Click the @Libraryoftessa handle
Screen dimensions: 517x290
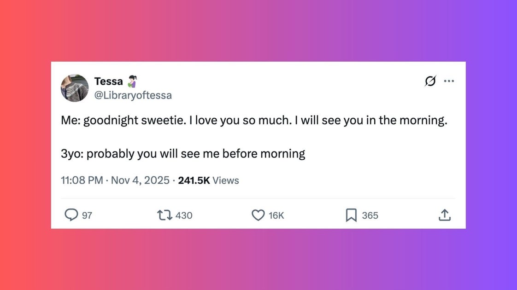133,95
